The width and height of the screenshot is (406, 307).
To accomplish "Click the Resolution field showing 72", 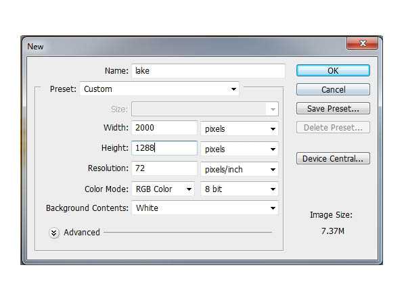I will (164, 168).
